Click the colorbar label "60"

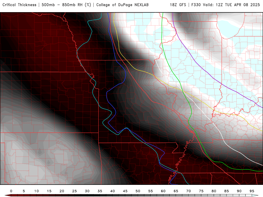(x=163, y=191)
